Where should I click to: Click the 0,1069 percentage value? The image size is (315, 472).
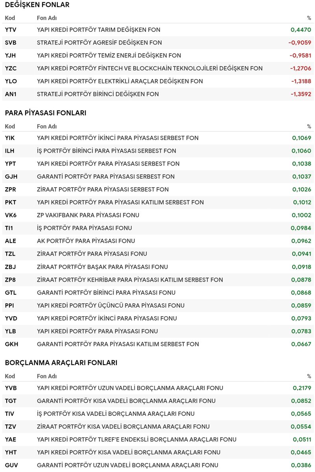(302, 138)
